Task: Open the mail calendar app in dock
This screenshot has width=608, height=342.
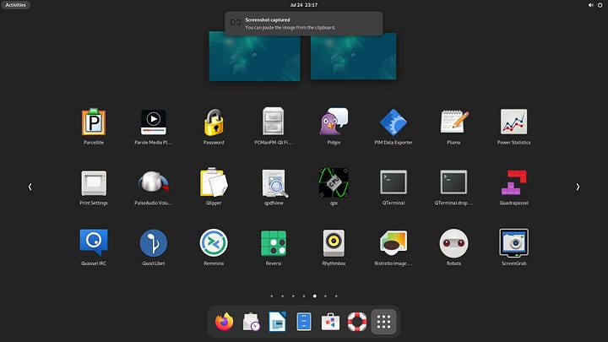Action: coord(251,322)
